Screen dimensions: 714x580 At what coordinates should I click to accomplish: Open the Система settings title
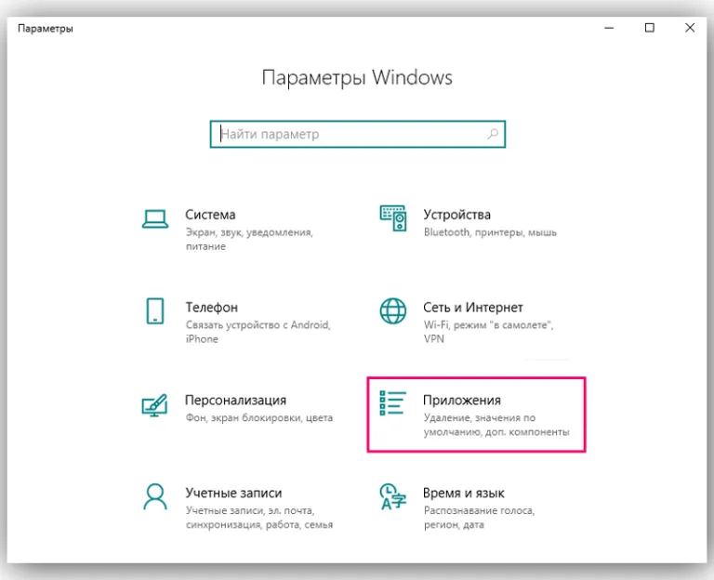(x=210, y=215)
